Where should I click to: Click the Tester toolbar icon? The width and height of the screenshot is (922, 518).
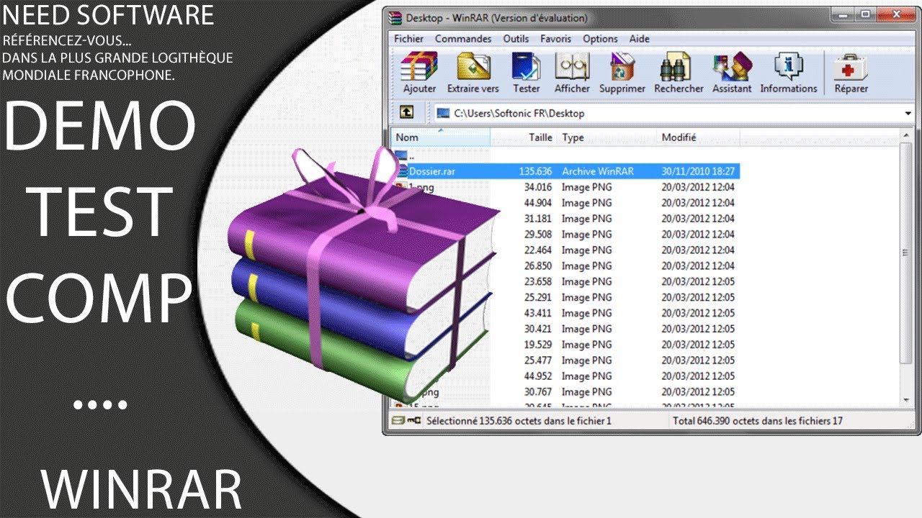pos(526,67)
